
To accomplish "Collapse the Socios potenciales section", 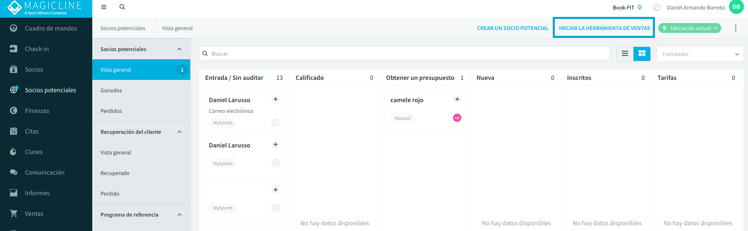I will click(x=179, y=49).
